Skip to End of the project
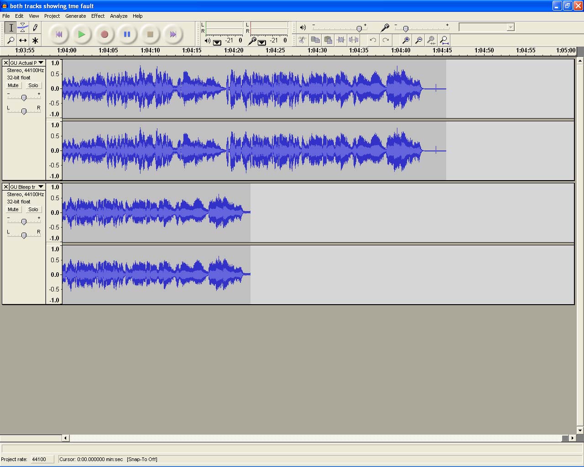Image resolution: width=584 pixels, height=467 pixels. [172, 34]
